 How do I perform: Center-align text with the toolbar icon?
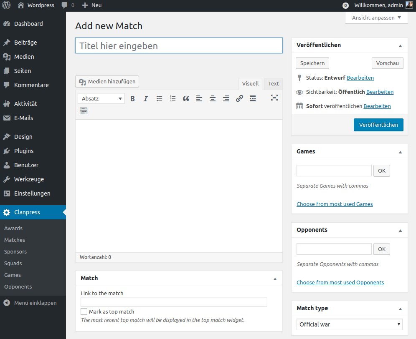(x=213, y=99)
